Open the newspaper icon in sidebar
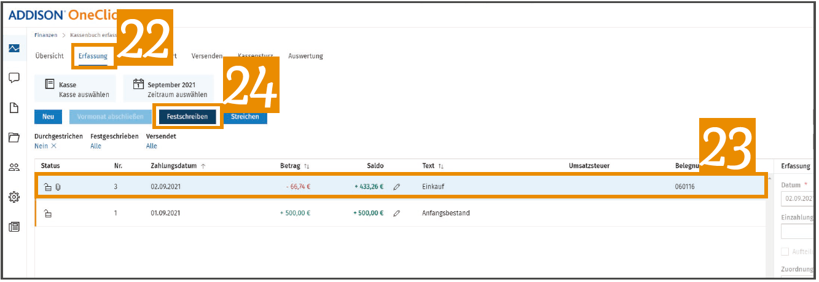The height and width of the screenshot is (282, 819). pyautogui.click(x=14, y=227)
